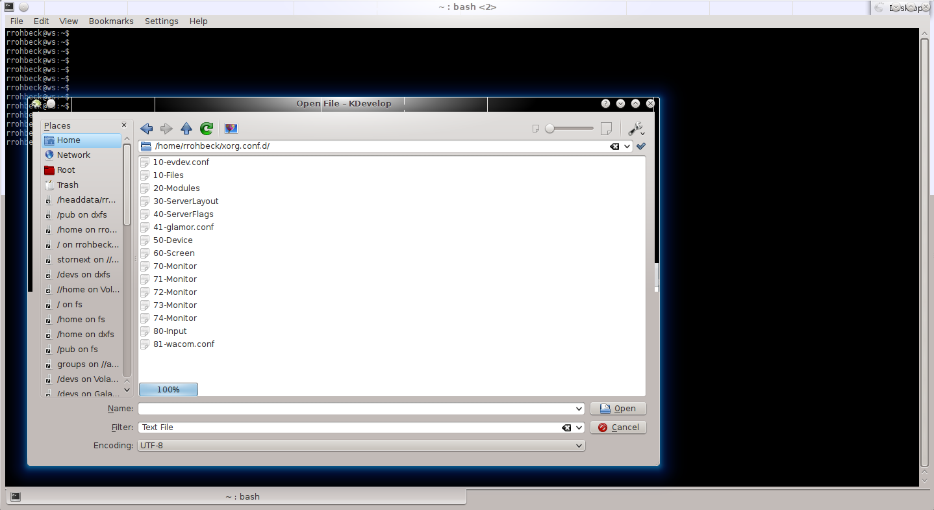Open the Settings menu
This screenshot has height=510, width=934.
pos(161,21)
